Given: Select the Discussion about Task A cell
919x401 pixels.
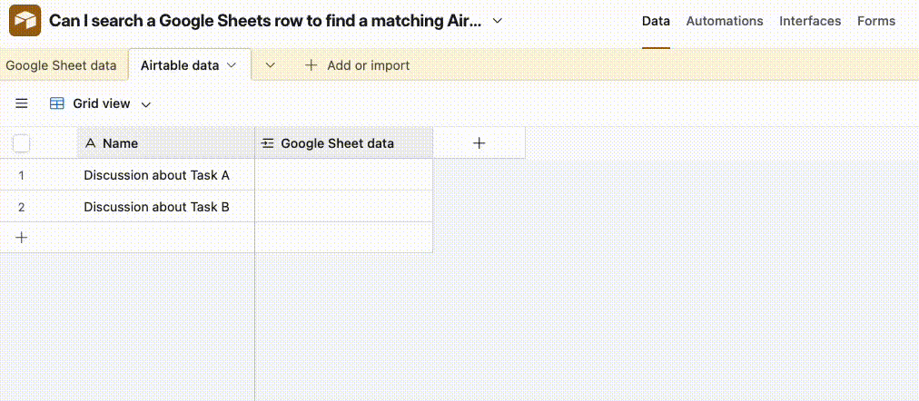Looking at the screenshot, I should coord(156,175).
